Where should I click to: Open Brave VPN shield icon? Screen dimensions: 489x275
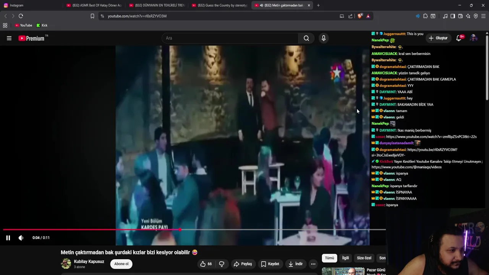[476, 16]
